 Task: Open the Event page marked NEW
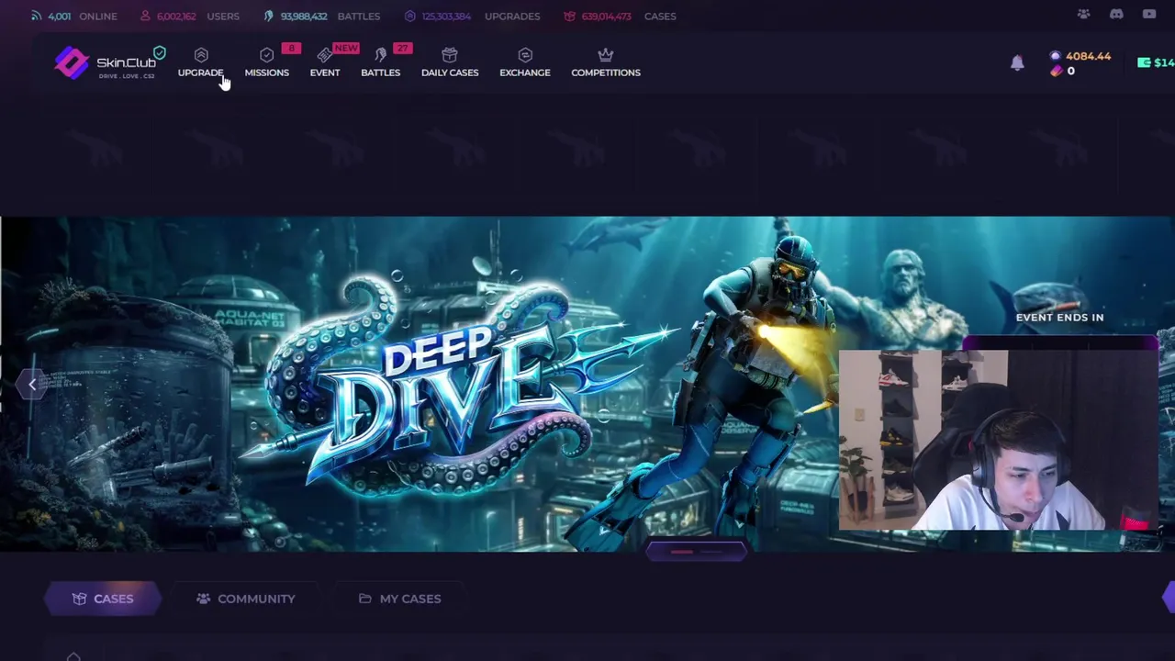coord(325,63)
